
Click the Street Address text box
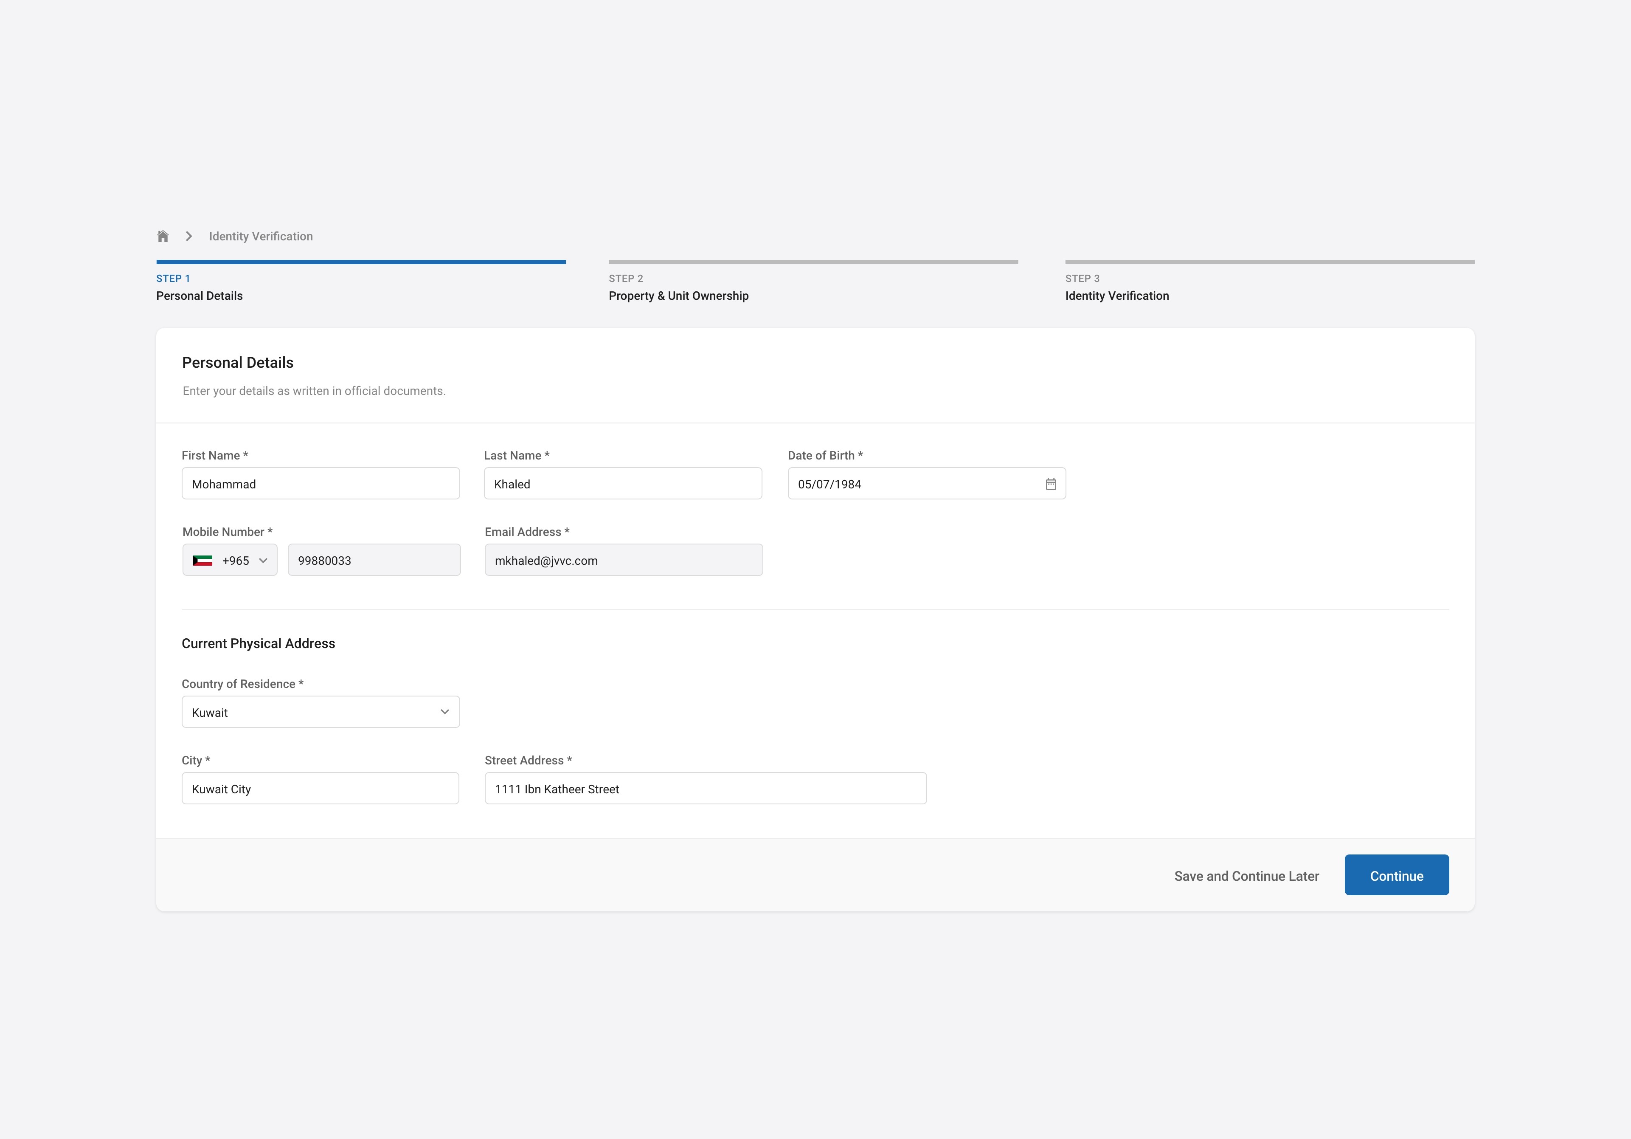click(705, 789)
